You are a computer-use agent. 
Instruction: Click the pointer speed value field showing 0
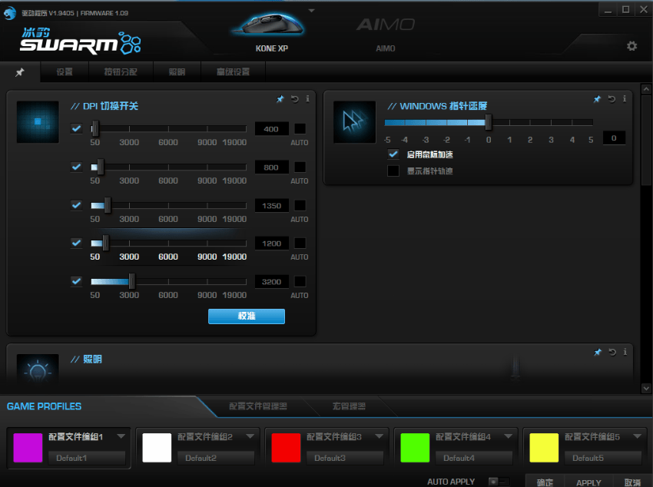click(x=614, y=137)
